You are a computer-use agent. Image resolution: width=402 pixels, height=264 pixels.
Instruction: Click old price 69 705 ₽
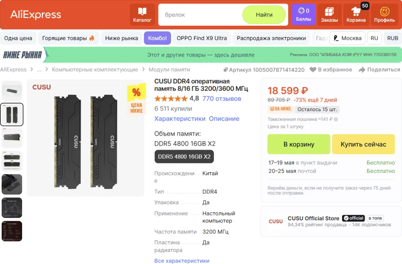coord(279,100)
